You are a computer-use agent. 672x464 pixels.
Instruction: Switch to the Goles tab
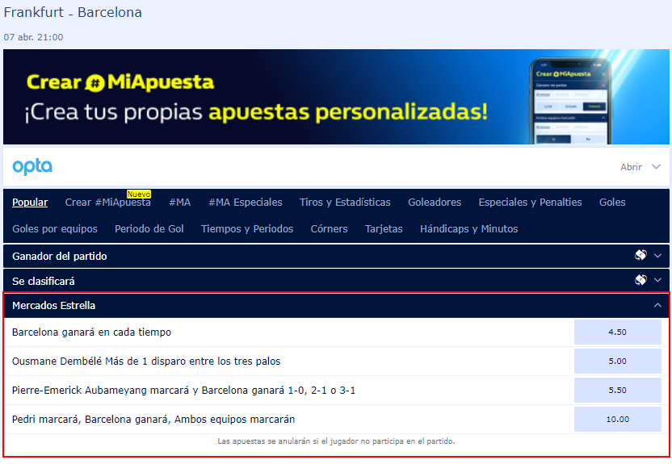click(x=612, y=202)
